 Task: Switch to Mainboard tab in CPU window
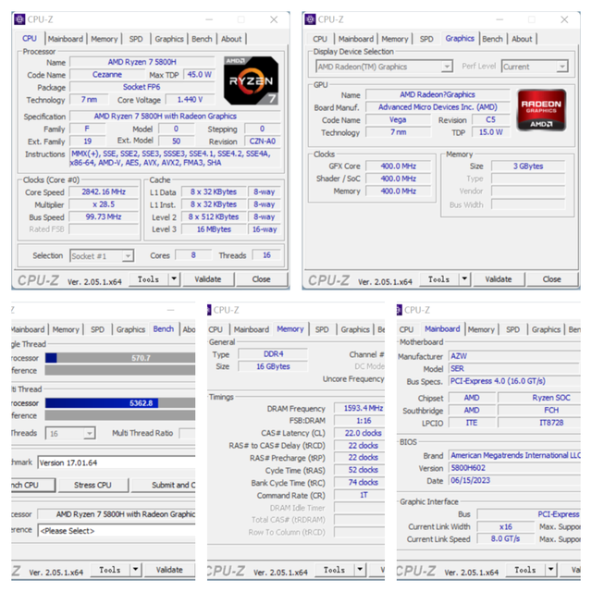coord(66,39)
